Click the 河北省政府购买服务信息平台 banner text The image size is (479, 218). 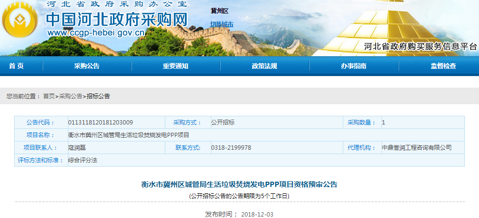(x=420, y=47)
